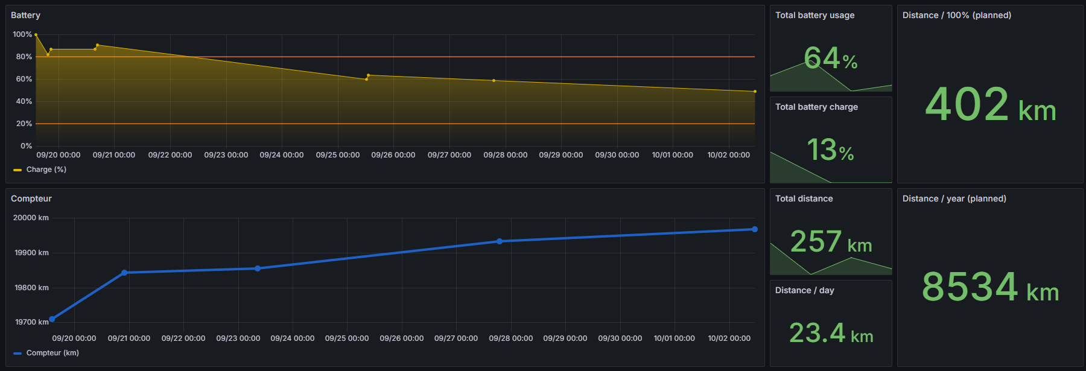The width and height of the screenshot is (1086, 371).
Task: Click the blue Compteur (km) legend color swatch
Action: 17,354
